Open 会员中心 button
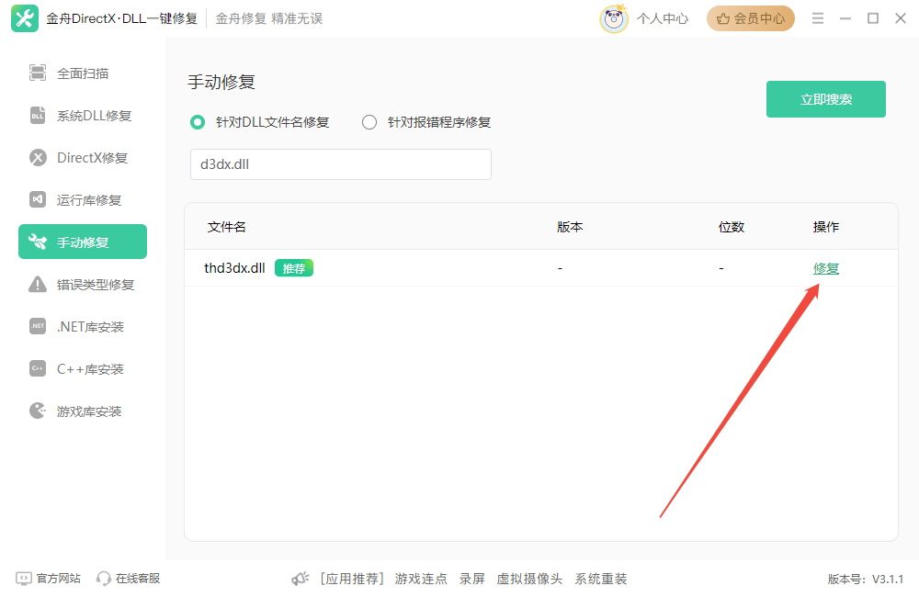Viewport: 919px width, 597px height. (750, 18)
